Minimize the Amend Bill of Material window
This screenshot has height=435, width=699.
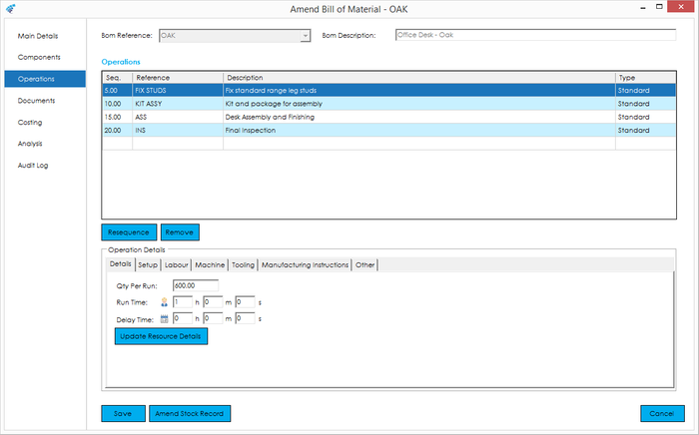(x=643, y=8)
